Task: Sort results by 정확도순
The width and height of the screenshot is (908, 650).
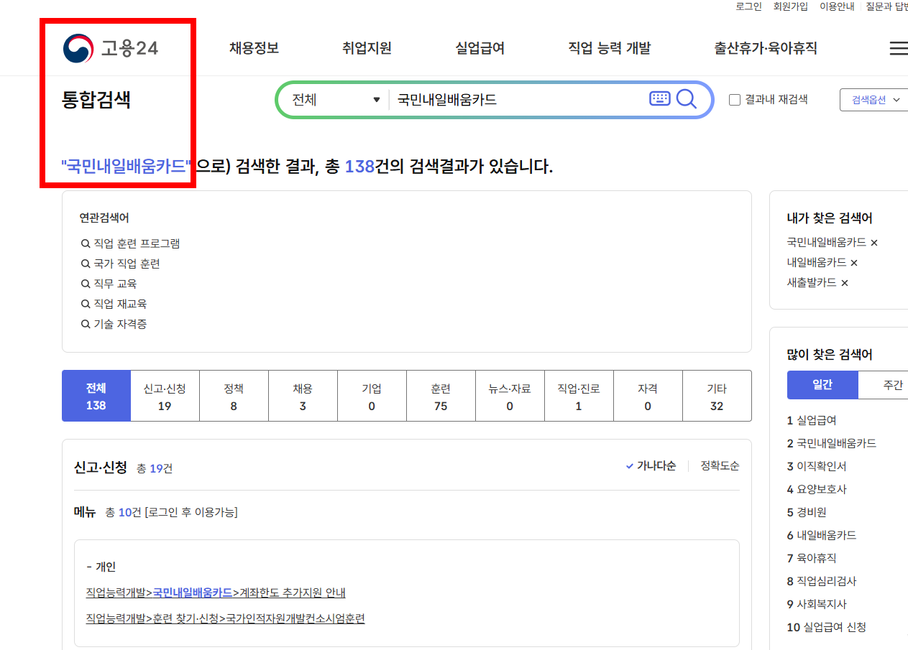Action: point(720,466)
